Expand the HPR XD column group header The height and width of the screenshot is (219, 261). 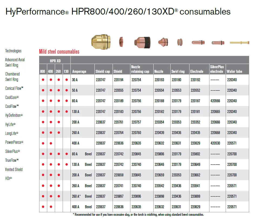coord(55,60)
